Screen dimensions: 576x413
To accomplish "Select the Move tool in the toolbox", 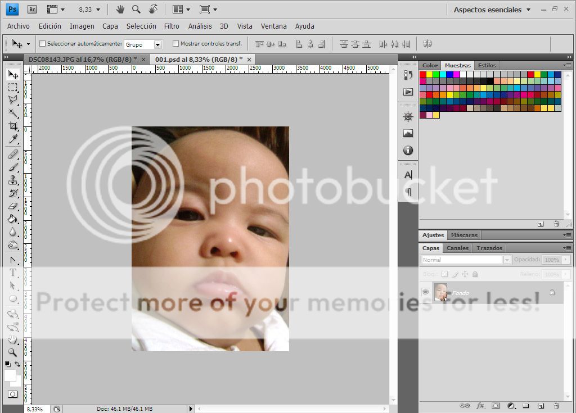I will pyautogui.click(x=13, y=75).
